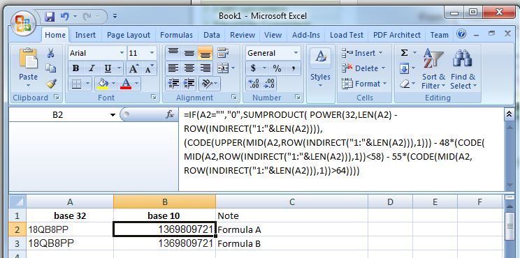Image resolution: width=520 pixels, height=258 pixels.
Task: Align text right
Action: tap(205, 68)
